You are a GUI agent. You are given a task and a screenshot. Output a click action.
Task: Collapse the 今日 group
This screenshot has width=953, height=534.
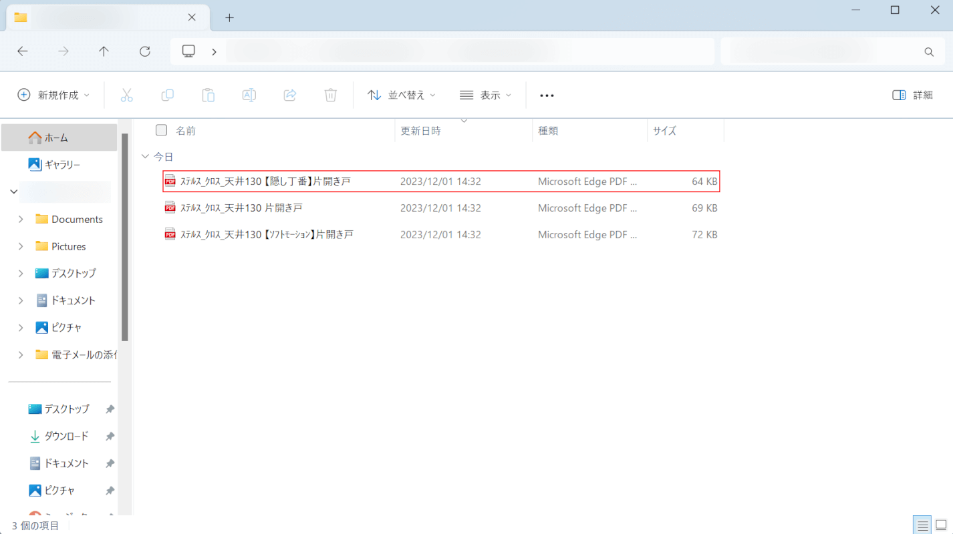(x=145, y=156)
